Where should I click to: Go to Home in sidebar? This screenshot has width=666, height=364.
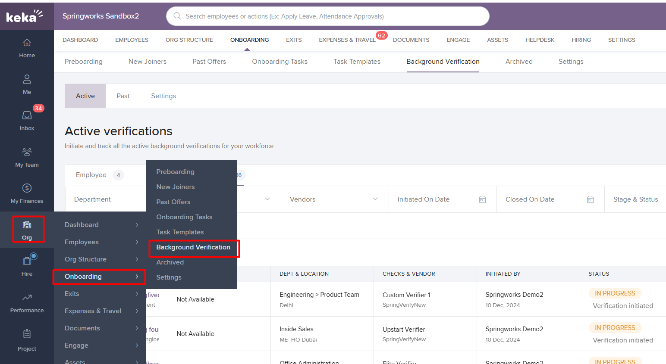[27, 48]
